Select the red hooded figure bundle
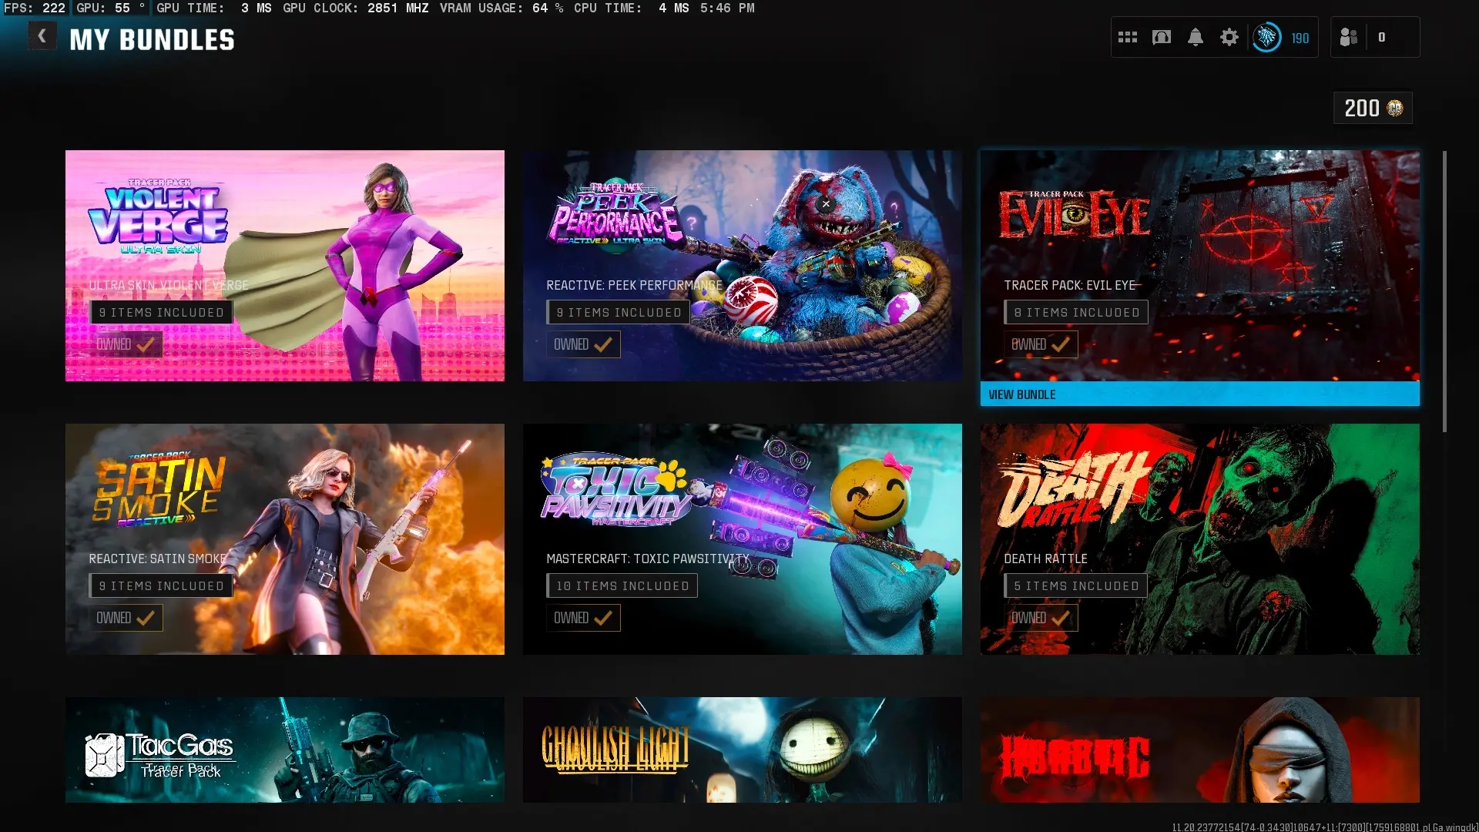Screen dimensions: 1479x832 [1199, 749]
